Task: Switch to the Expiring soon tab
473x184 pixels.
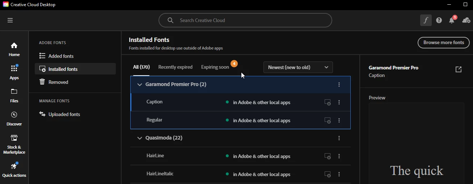Action: [x=215, y=67]
